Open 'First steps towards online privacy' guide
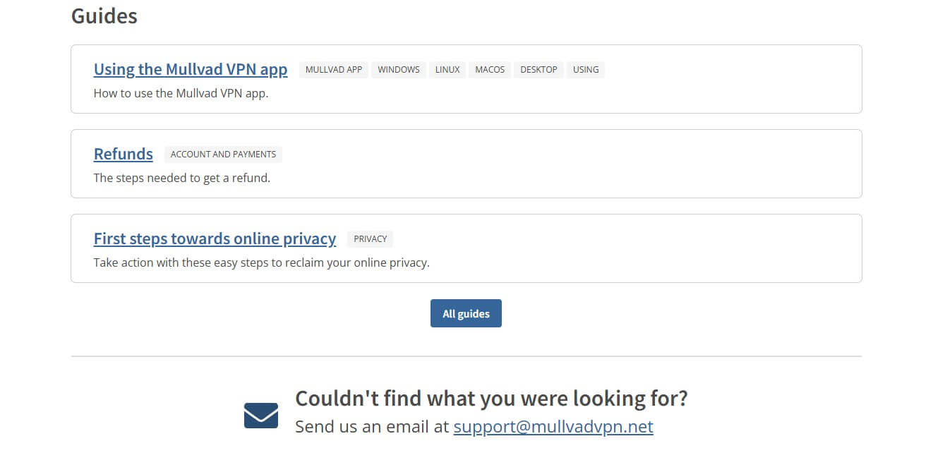Screen dimensions: 933x453 pos(215,238)
